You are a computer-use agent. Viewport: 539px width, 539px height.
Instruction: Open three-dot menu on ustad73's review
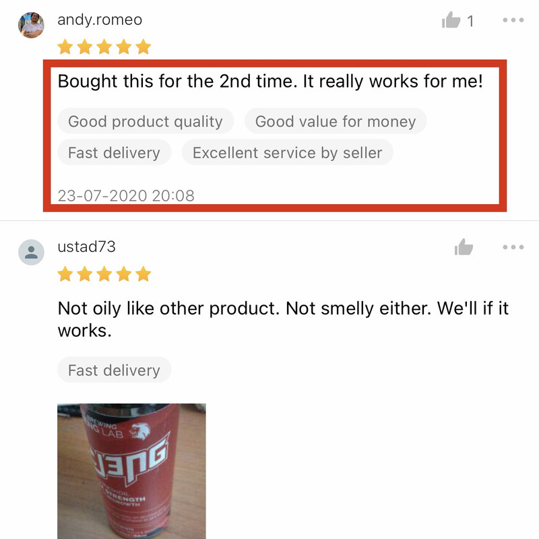(513, 247)
